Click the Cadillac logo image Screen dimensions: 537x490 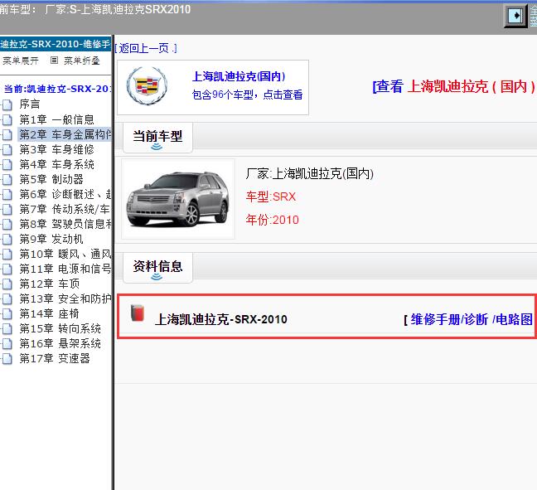(x=147, y=85)
